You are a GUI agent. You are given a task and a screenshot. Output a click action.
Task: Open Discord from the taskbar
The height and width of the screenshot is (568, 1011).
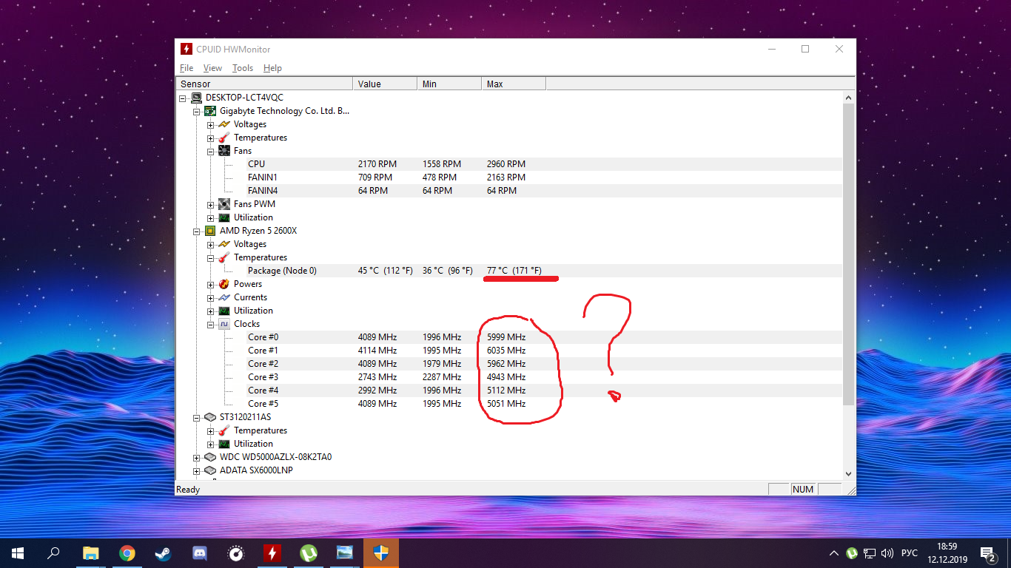click(199, 553)
